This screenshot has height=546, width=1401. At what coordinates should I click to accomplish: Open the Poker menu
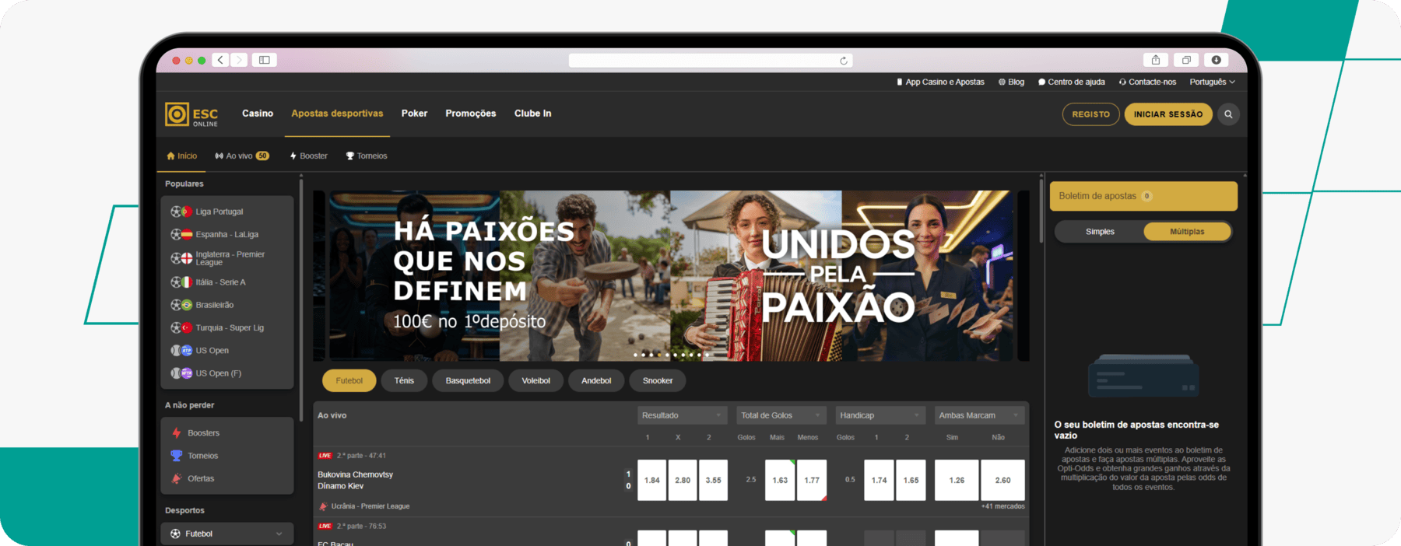(414, 114)
